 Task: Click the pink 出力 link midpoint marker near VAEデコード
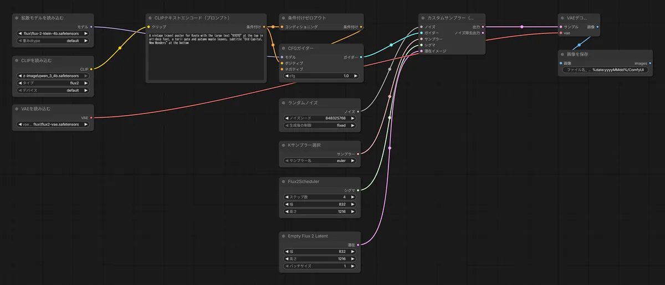(521, 27)
